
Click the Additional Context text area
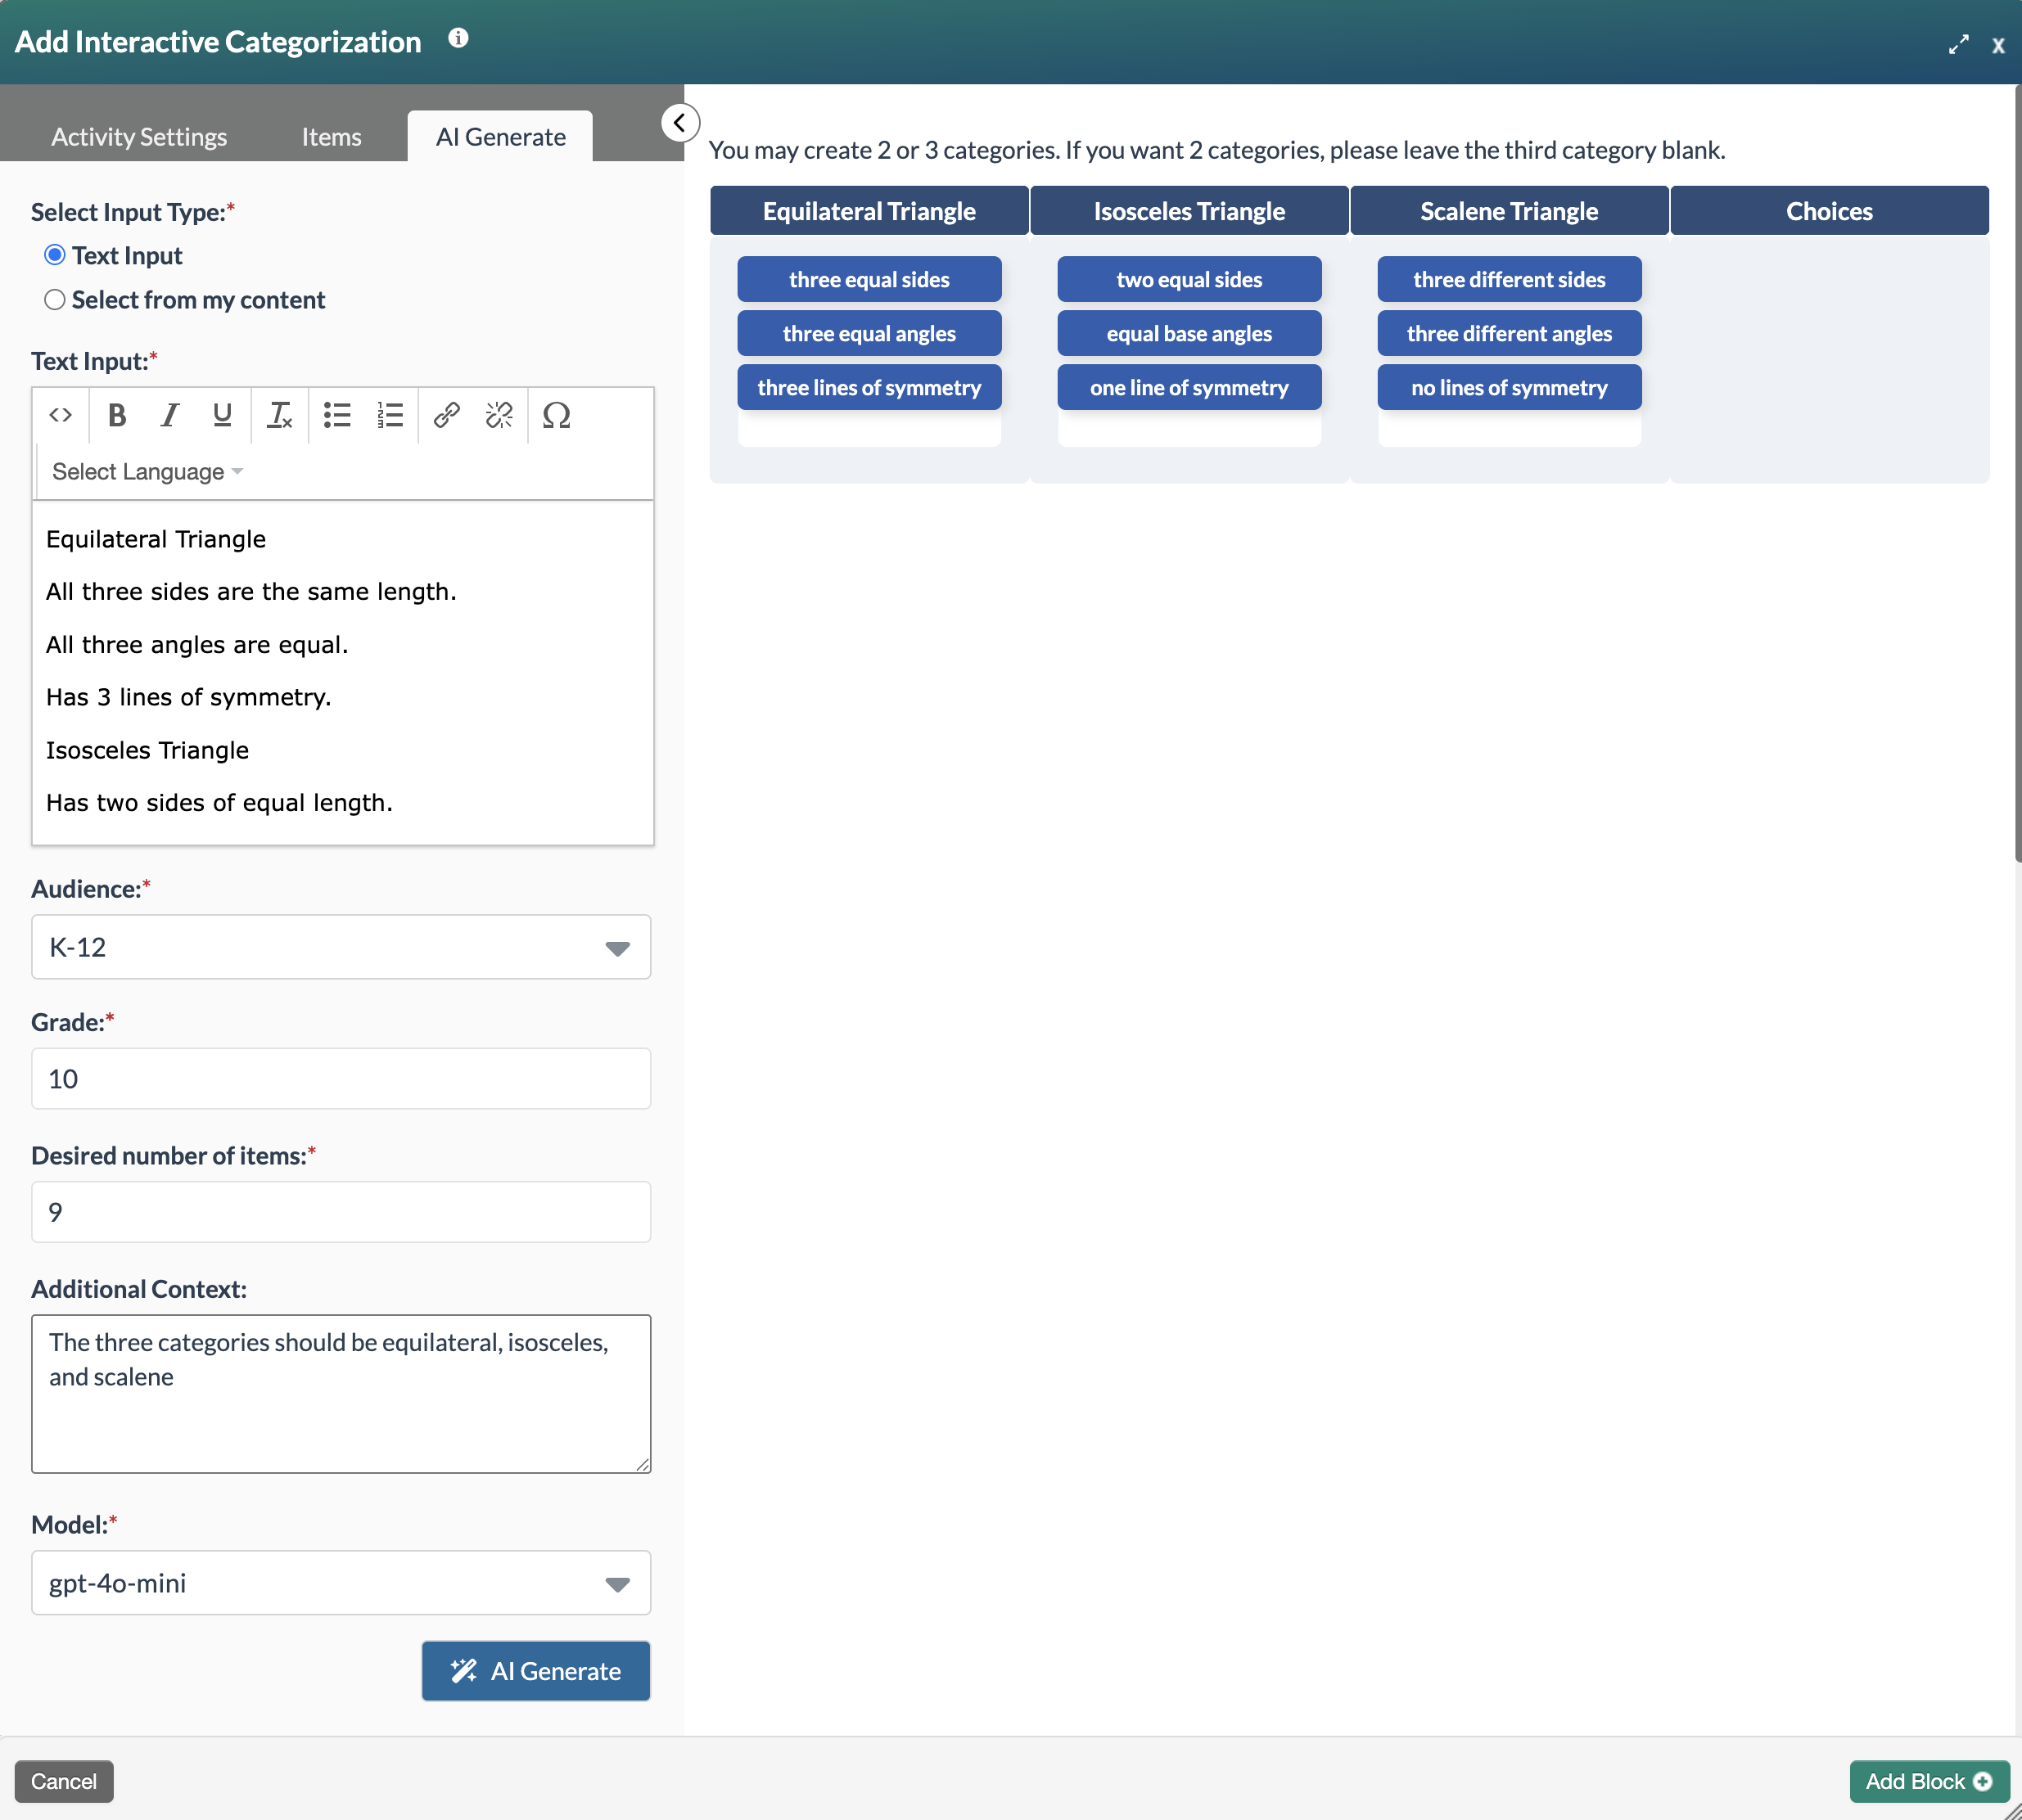pos(341,1394)
